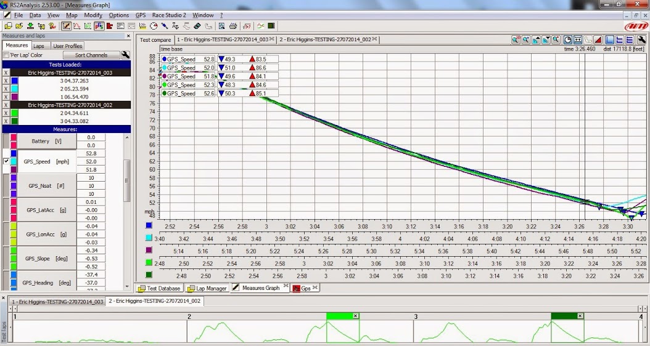Switch to the Lap Manager tab
650x346 pixels.
207,288
